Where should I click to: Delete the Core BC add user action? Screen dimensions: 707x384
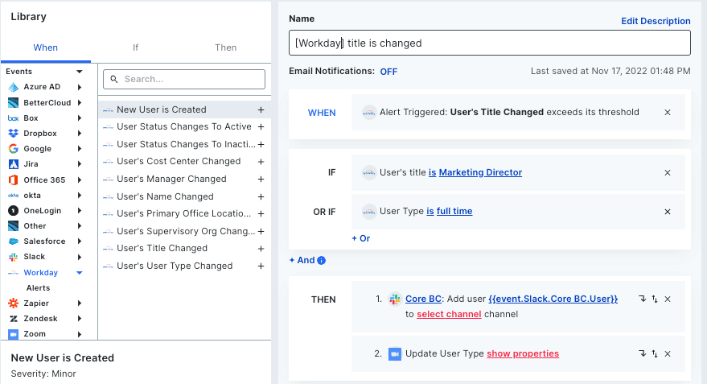click(x=668, y=299)
